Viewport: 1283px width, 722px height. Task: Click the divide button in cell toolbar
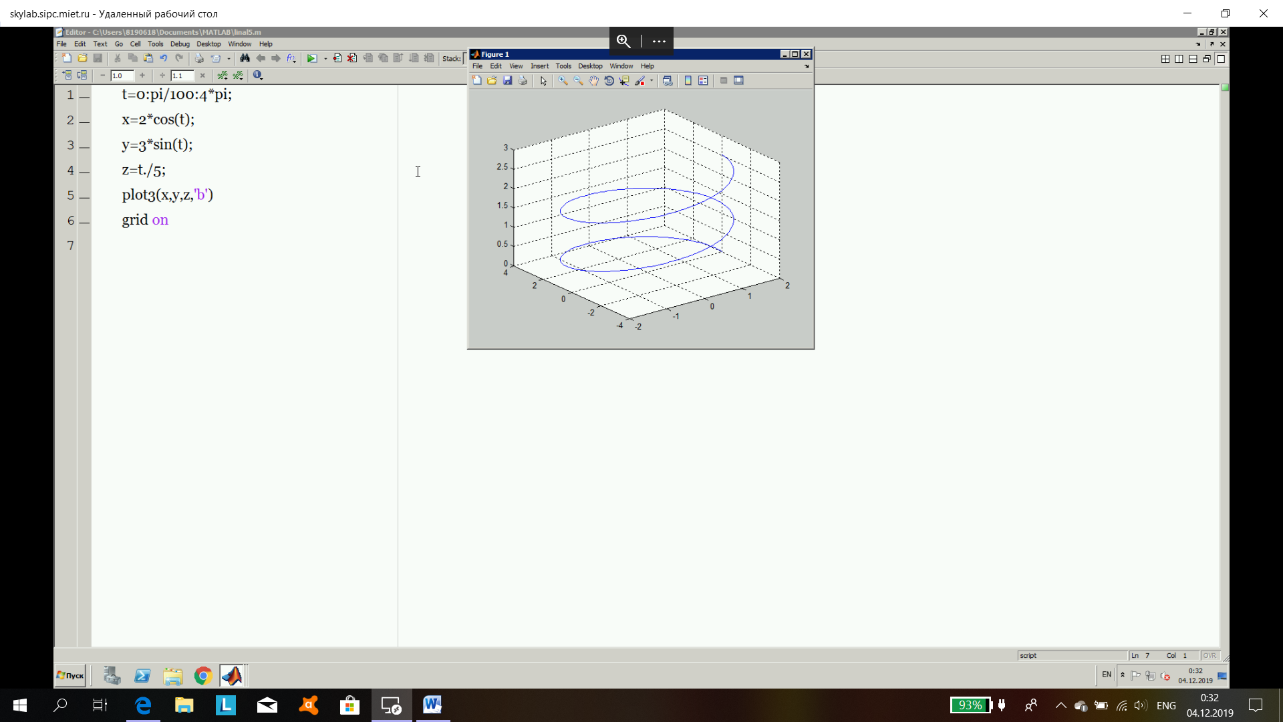162,76
